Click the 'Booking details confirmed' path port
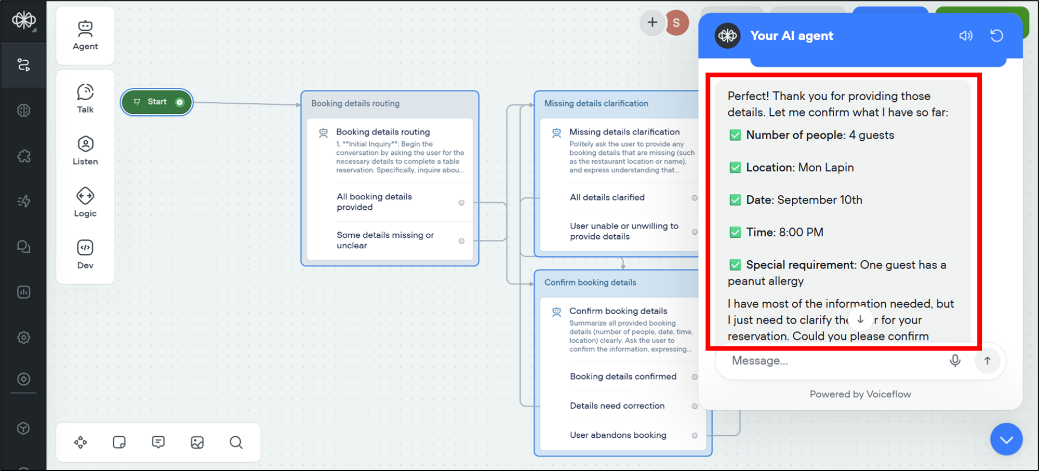Image resolution: width=1039 pixels, height=471 pixels. pyautogui.click(x=695, y=377)
